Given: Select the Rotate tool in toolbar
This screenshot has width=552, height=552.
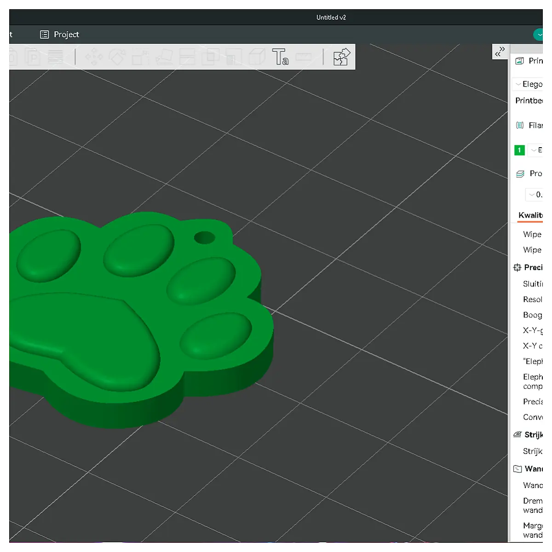Looking at the screenshot, I should [x=117, y=57].
